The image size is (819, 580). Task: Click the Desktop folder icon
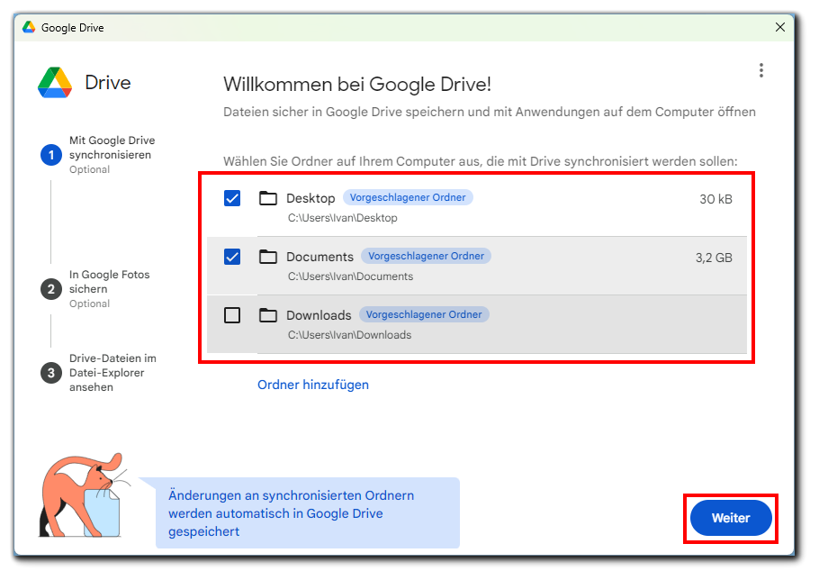268,198
